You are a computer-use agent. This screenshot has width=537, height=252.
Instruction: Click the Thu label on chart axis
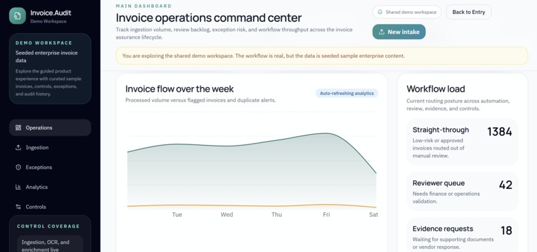tap(276, 215)
